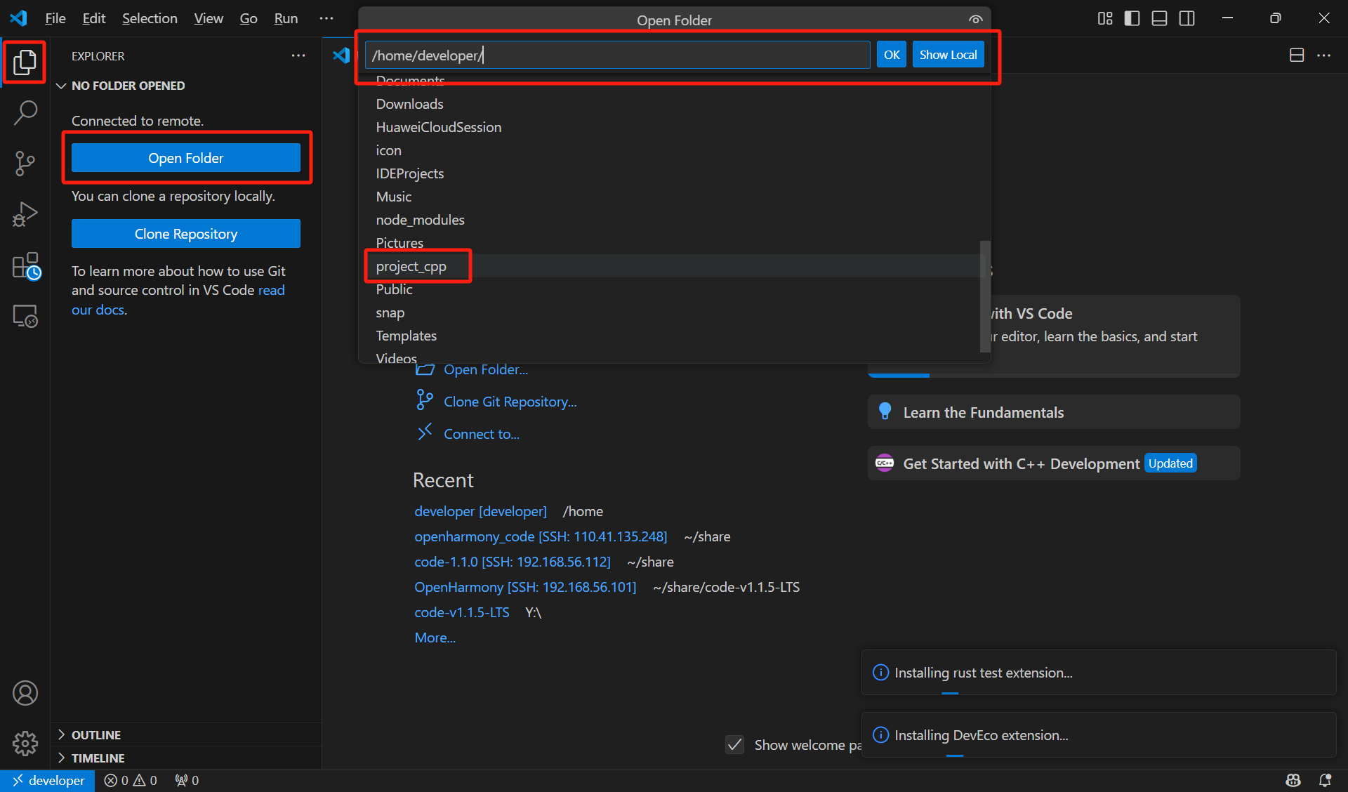Click the Show Local button
This screenshot has width=1348, height=792.
948,55
